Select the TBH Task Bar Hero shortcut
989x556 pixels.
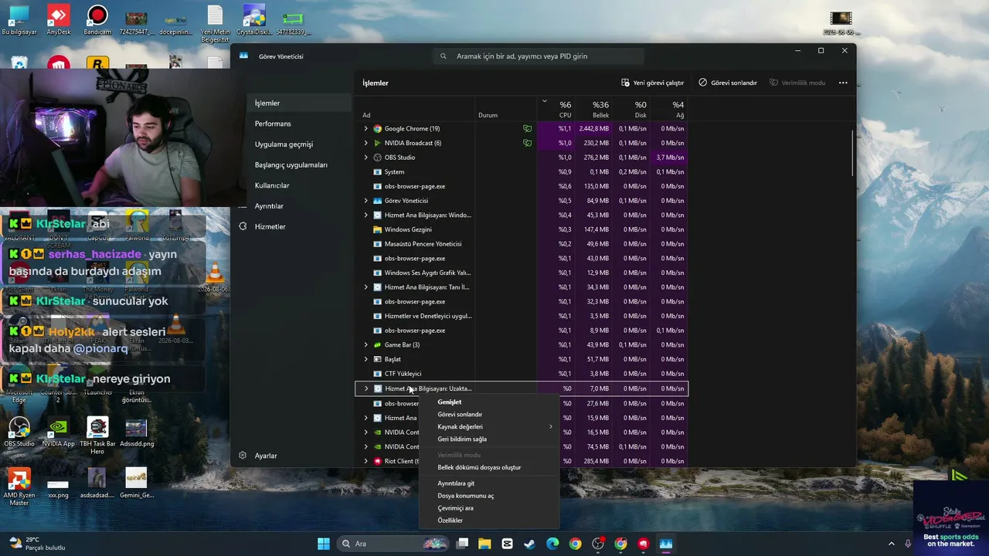[97, 436]
